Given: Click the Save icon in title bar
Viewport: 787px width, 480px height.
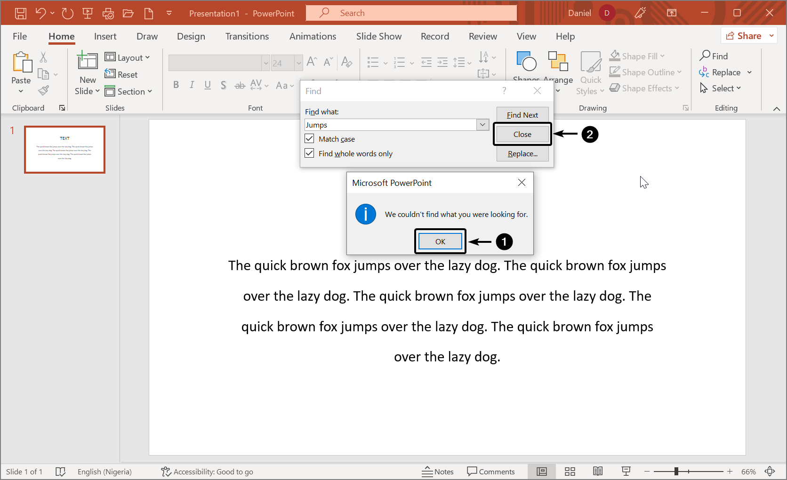Looking at the screenshot, I should coord(21,13).
